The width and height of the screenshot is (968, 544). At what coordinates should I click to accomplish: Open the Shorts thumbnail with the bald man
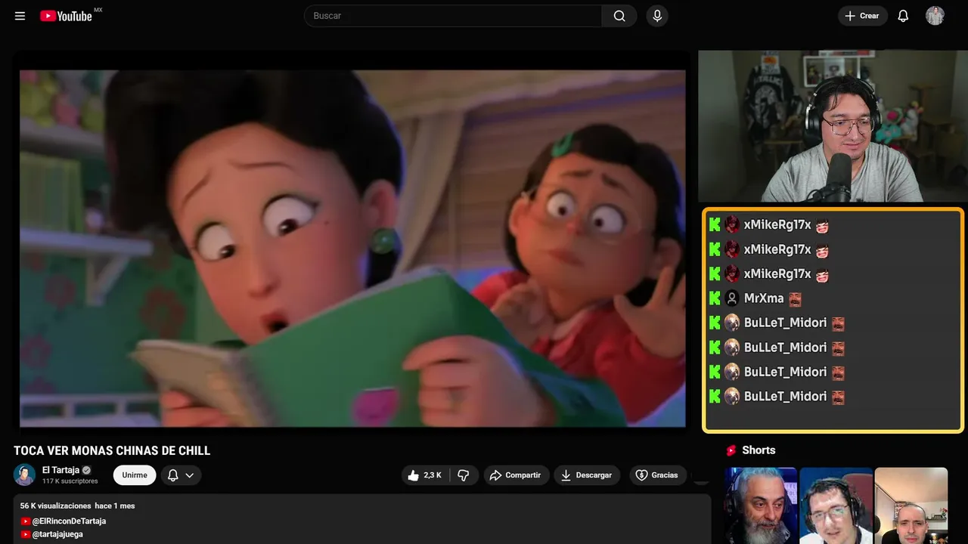[x=911, y=505]
